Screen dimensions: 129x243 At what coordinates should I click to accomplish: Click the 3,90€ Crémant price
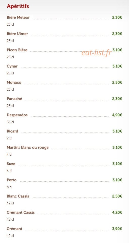pos(117,229)
